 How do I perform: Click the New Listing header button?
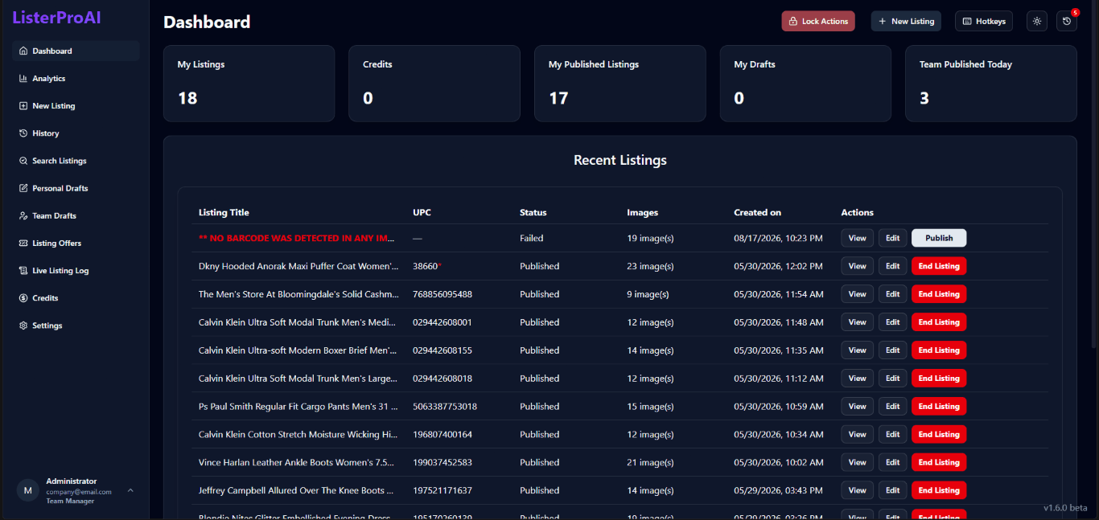tap(906, 21)
